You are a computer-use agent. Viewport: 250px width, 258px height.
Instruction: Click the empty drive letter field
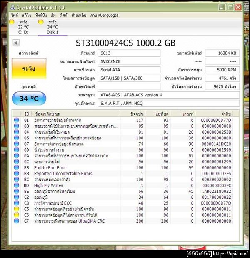click(129, 86)
